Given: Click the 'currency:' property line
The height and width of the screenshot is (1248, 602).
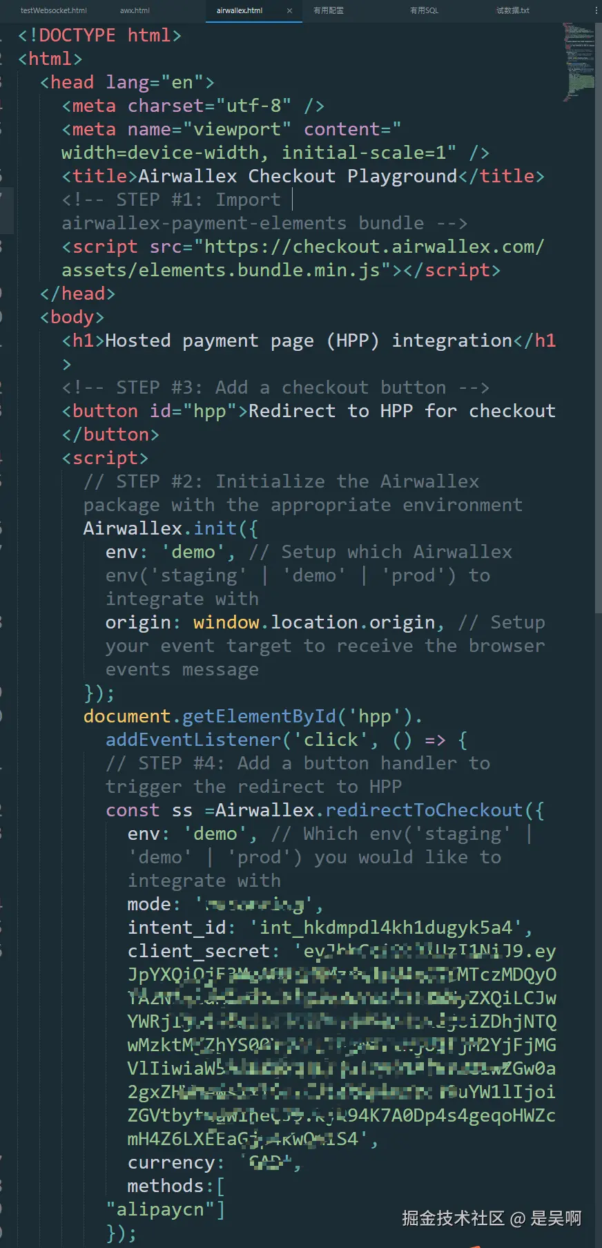Looking at the screenshot, I should (x=215, y=1162).
